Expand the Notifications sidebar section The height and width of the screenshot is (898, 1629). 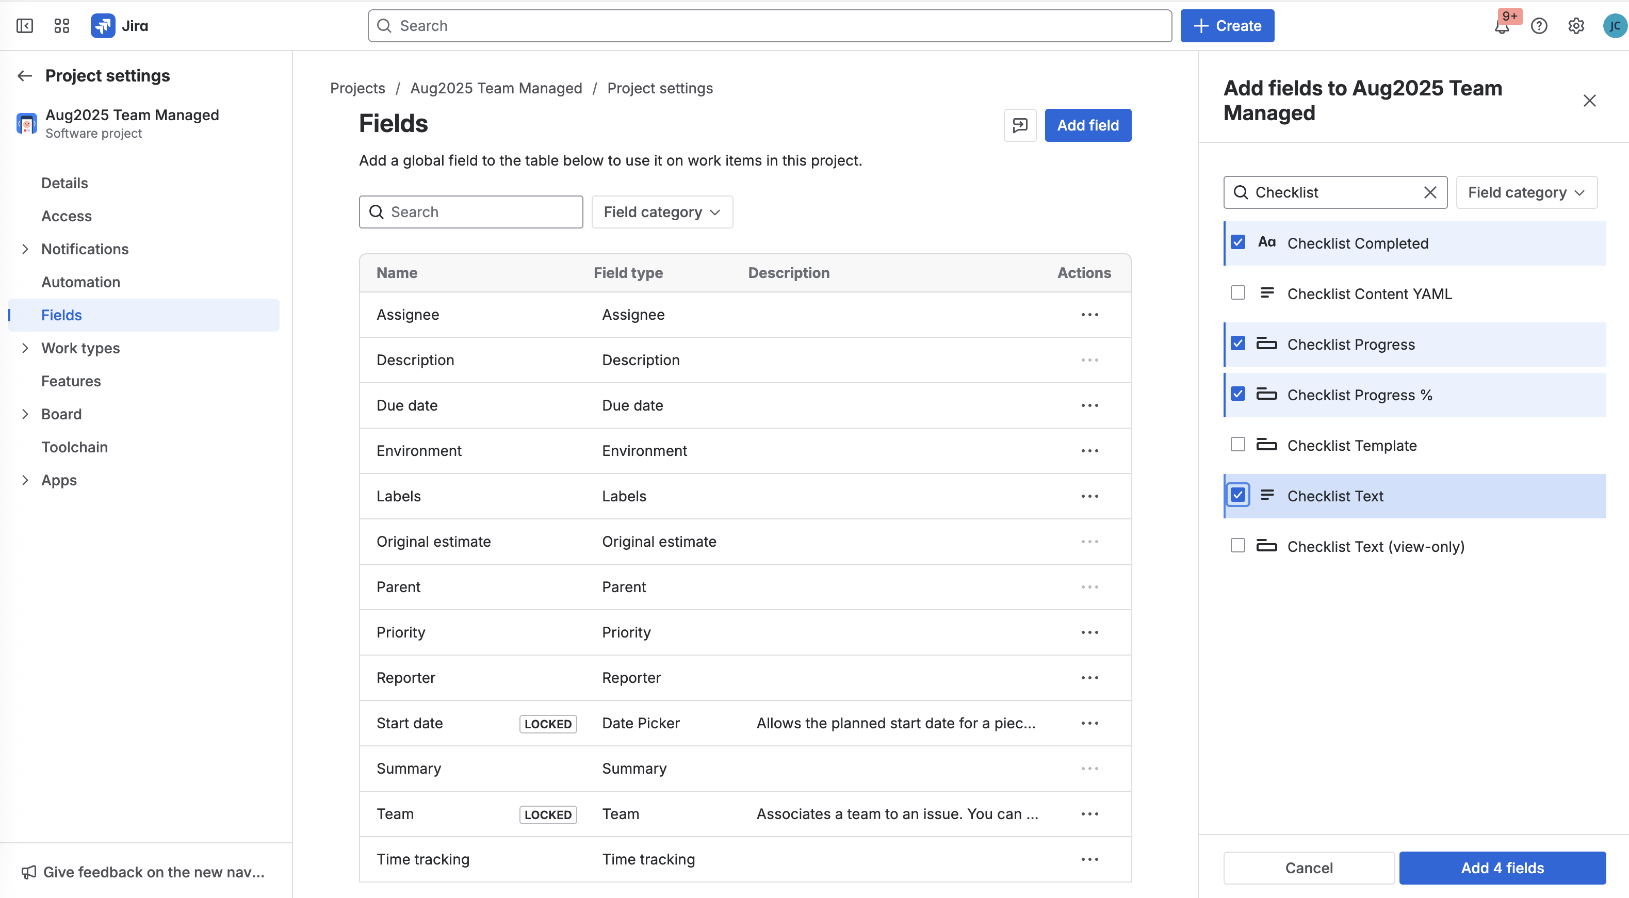25,249
